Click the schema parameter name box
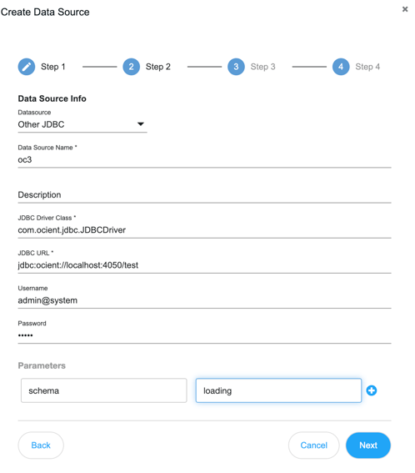Image resolution: width=415 pixels, height=473 pixels. coord(104,390)
